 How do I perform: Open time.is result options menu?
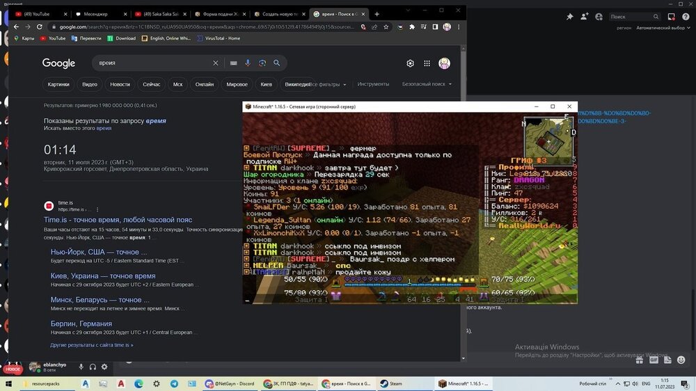click(97, 209)
